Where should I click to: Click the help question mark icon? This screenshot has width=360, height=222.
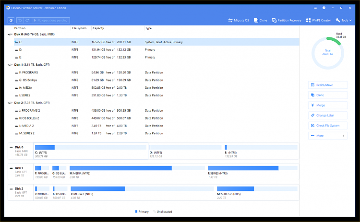tap(324, 8)
